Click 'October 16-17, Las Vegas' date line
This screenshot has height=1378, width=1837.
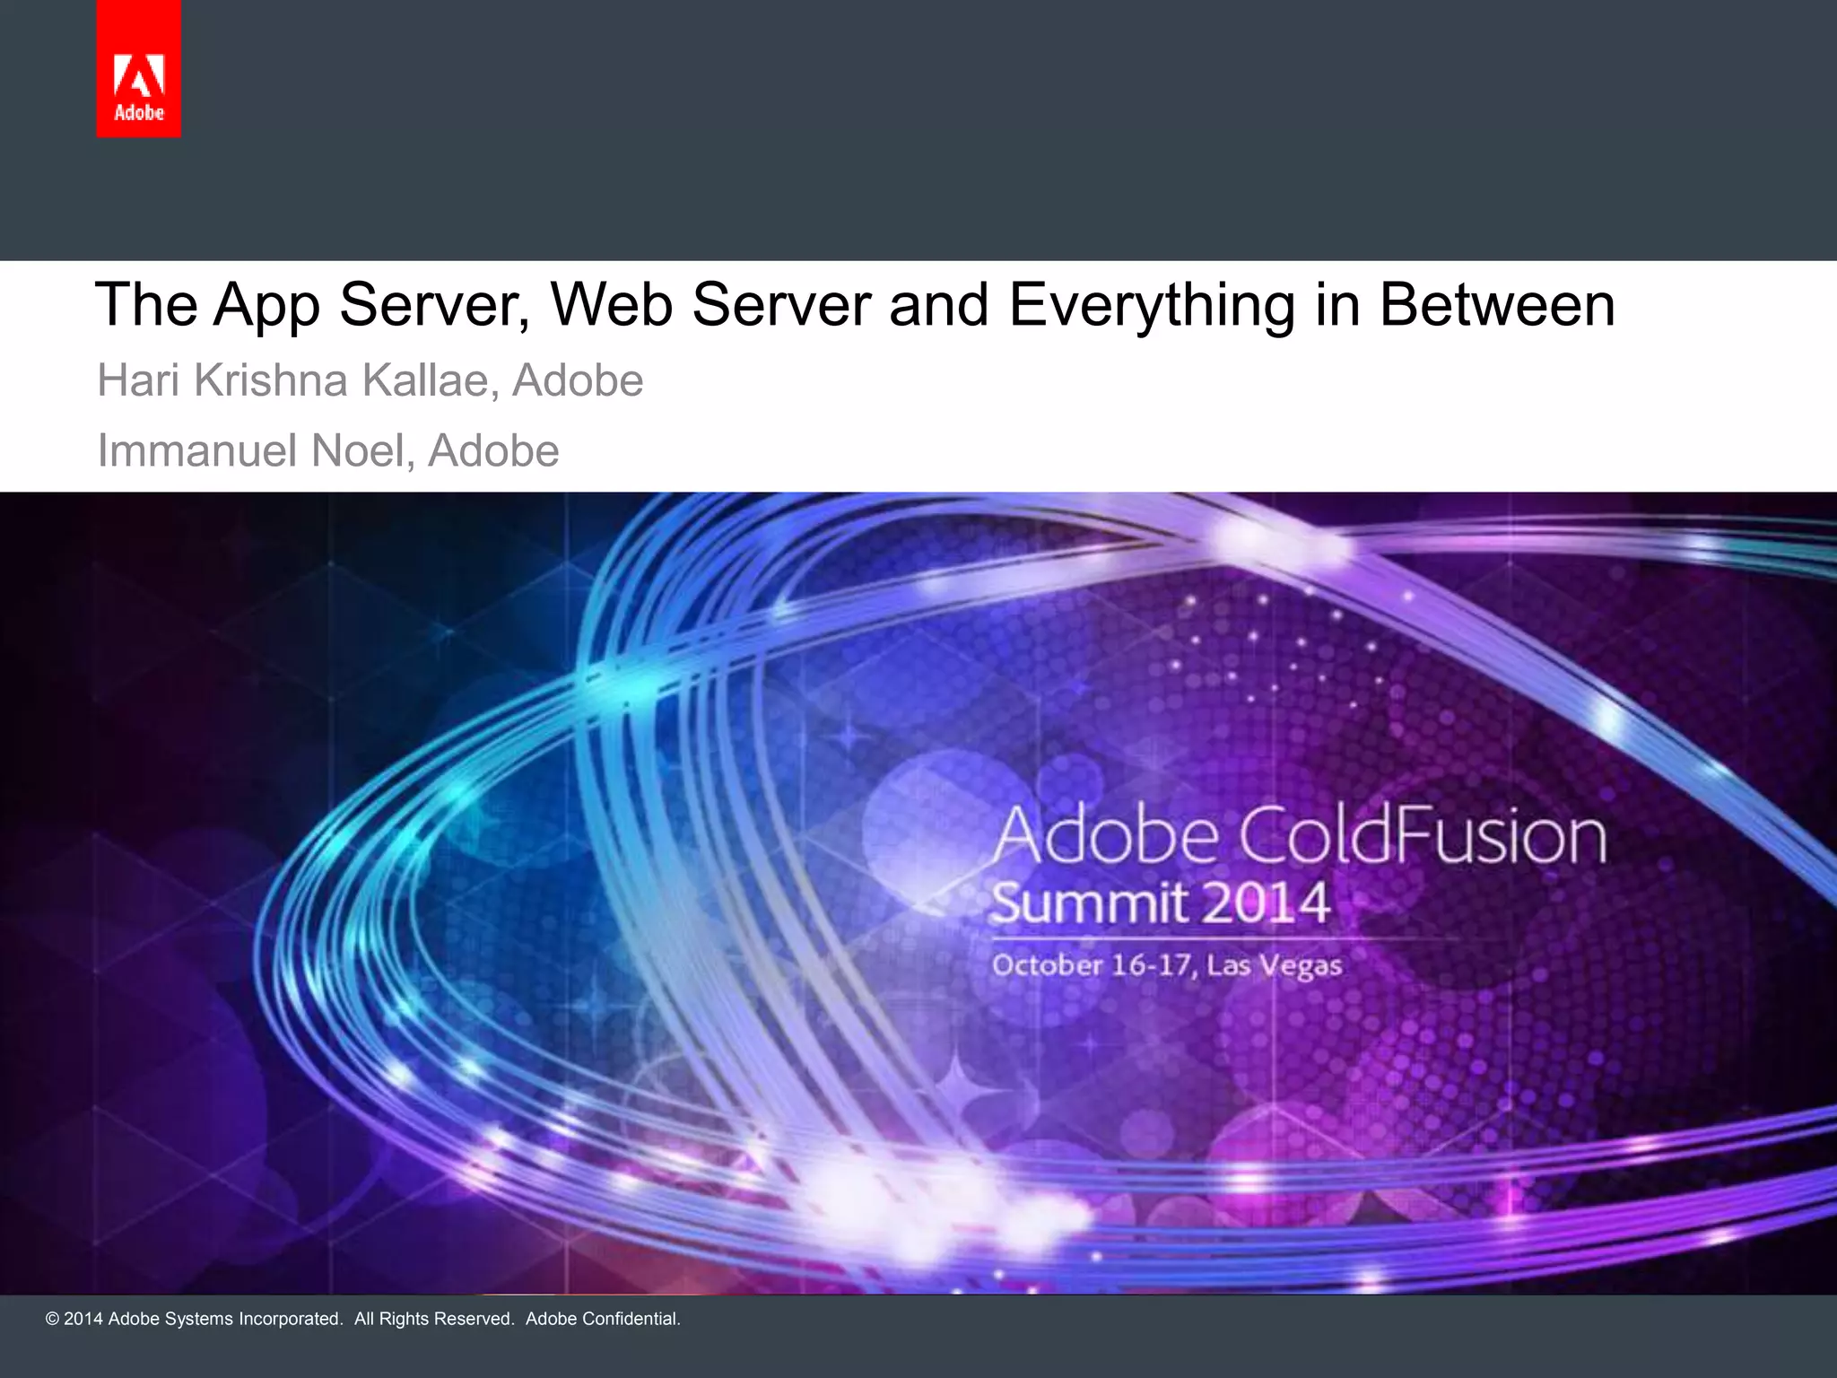pyautogui.click(x=1166, y=965)
